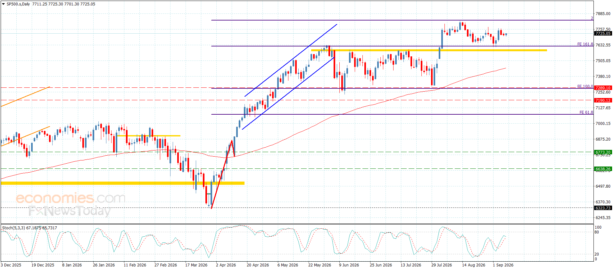Click the FE 161.8 Fibonacci label
This screenshot has height=269, width=614.
tap(585, 44)
